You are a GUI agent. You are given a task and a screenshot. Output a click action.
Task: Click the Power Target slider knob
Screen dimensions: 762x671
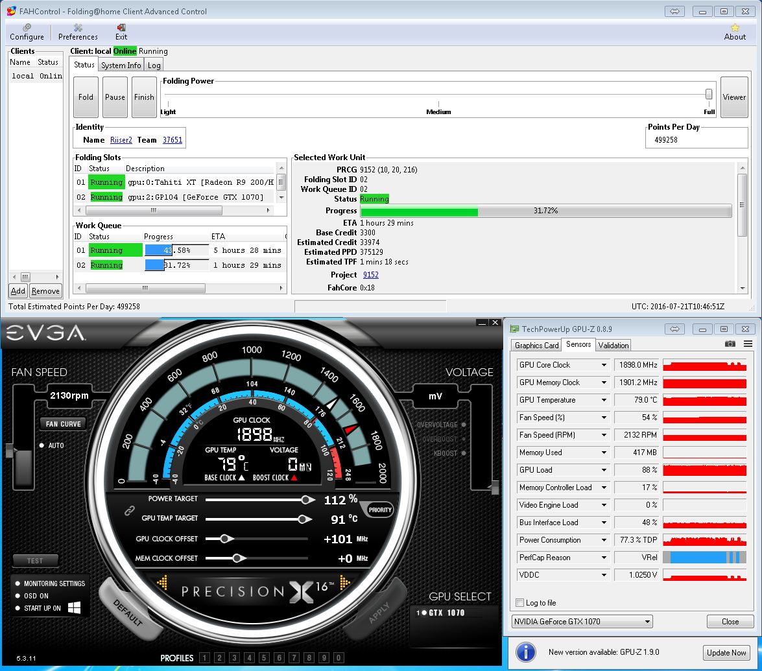(307, 499)
